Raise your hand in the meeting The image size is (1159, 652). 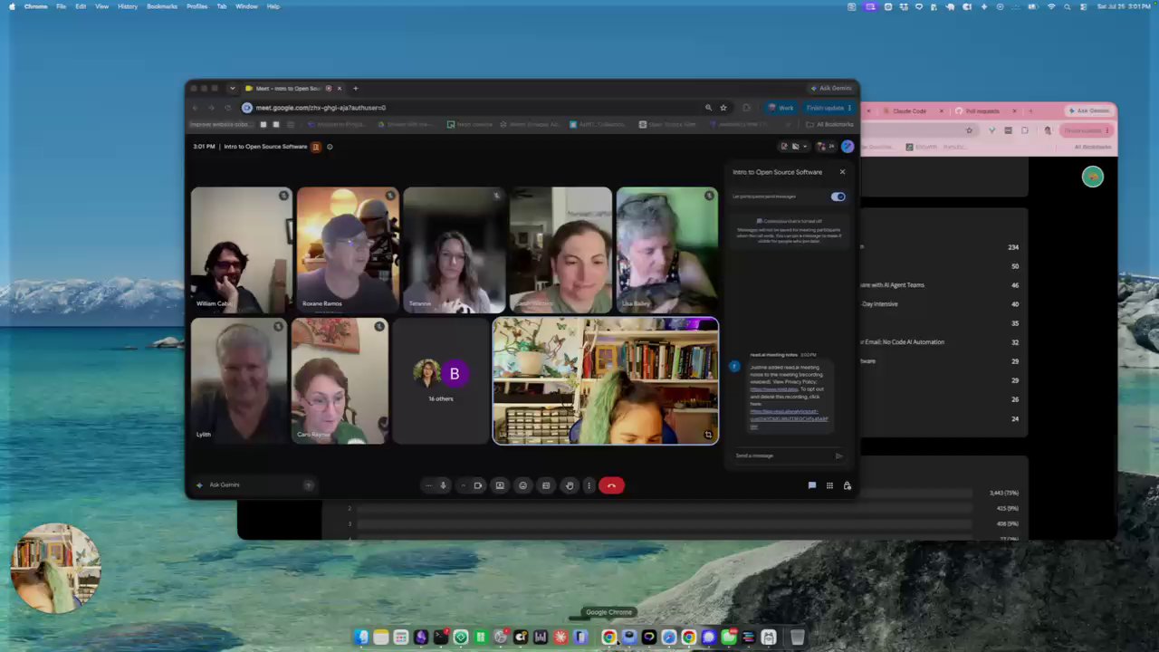tap(570, 485)
